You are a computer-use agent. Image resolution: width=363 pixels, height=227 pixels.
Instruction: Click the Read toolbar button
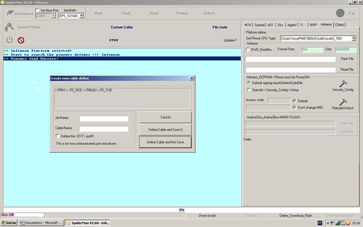[x=154, y=13]
